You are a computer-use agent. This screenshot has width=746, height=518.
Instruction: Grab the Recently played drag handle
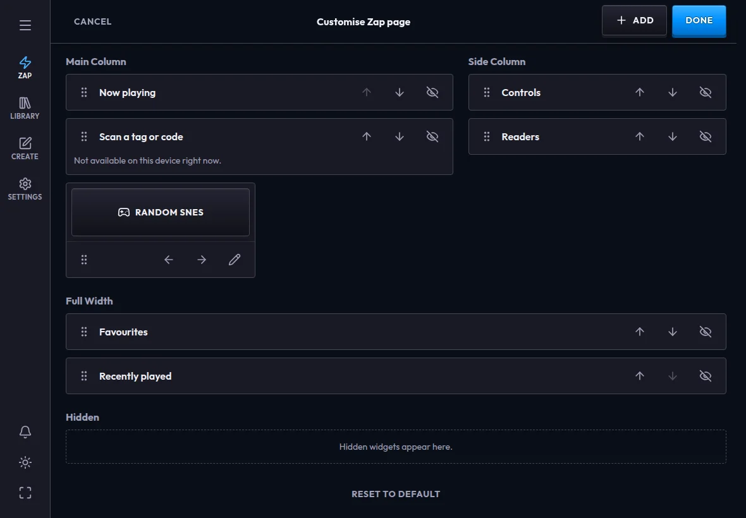pyautogui.click(x=84, y=376)
